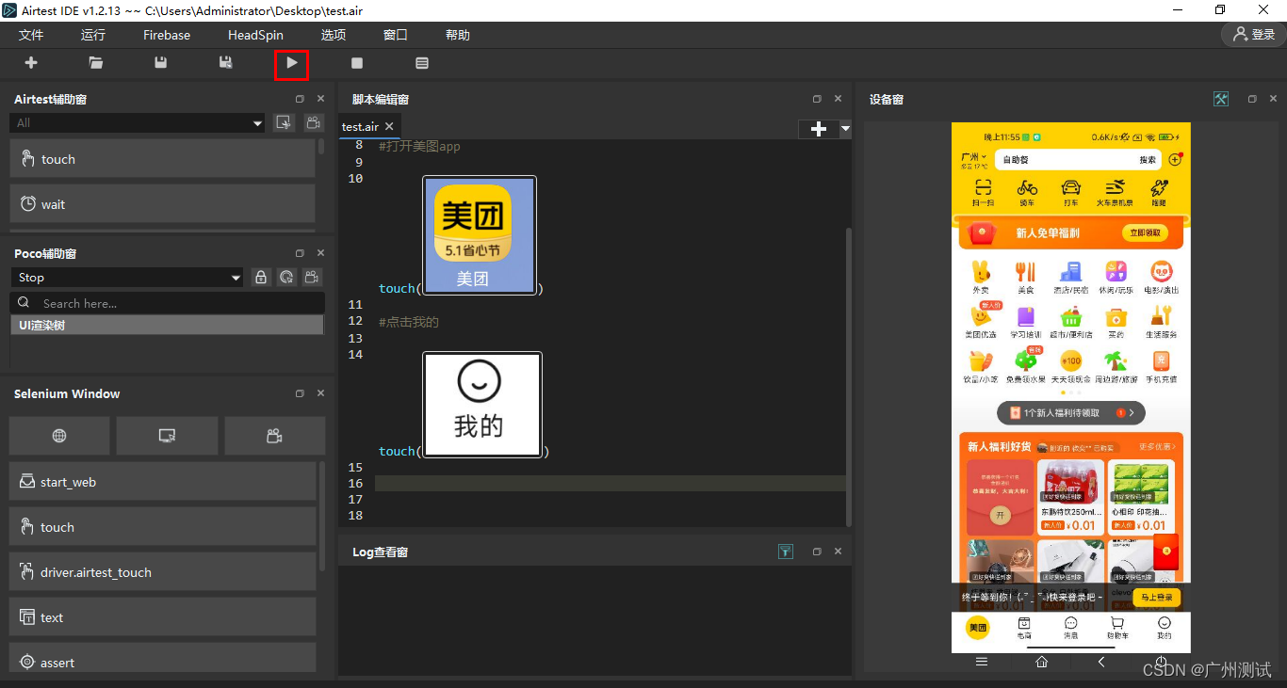Image resolution: width=1287 pixels, height=688 pixels.
Task: Select the driver.airtest_touch command
Action: 162,572
